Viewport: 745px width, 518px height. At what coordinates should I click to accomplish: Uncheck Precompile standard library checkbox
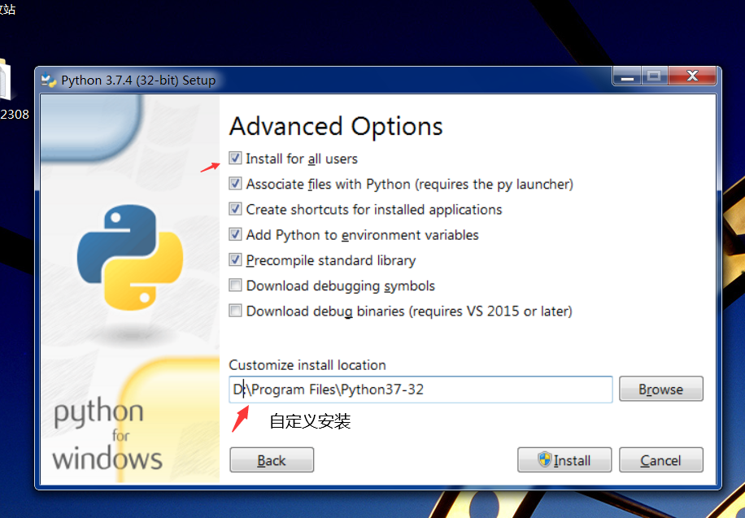click(235, 259)
